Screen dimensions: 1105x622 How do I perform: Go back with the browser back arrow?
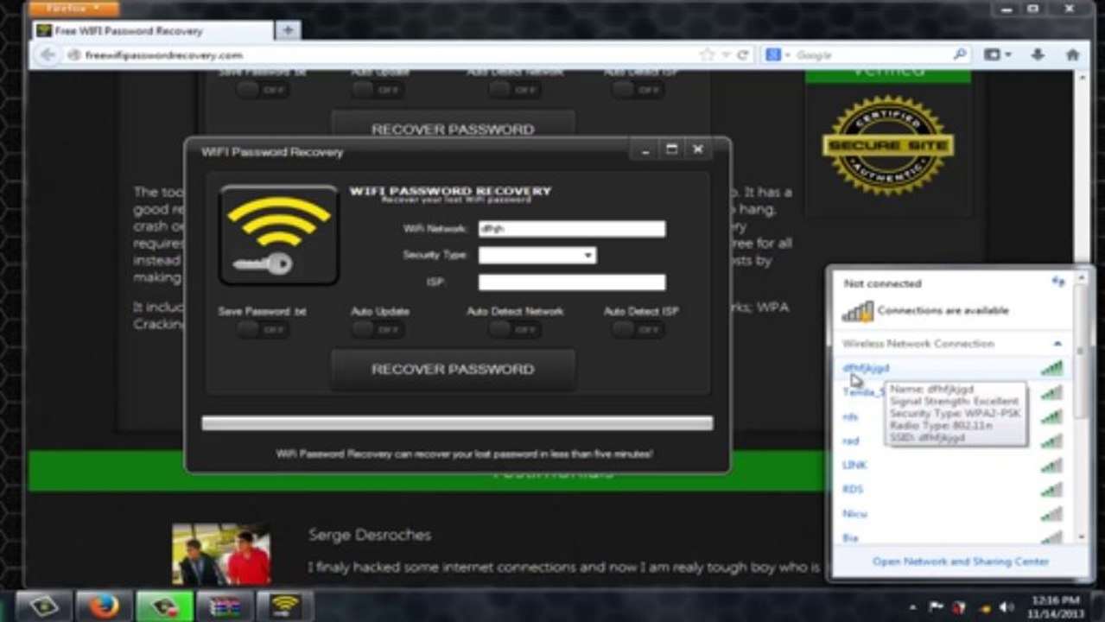(48, 55)
